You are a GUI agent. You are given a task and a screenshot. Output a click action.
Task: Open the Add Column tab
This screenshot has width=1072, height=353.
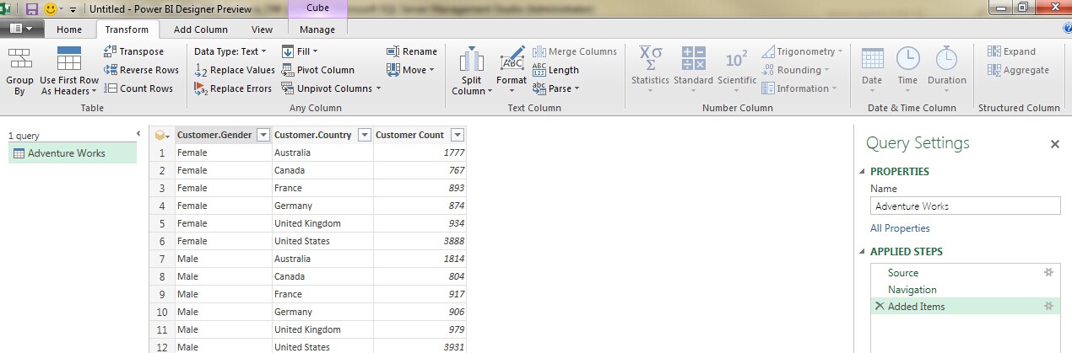[200, 29]
